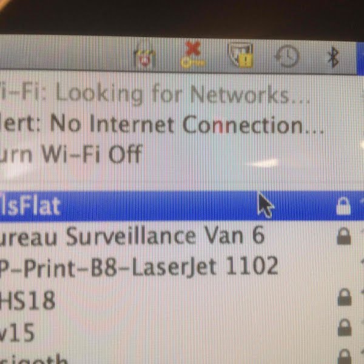Screen dimensions: 364x364
Task: Connect to HP-Print-B8-LaserJet 1102 network
Action: point(182,266)
